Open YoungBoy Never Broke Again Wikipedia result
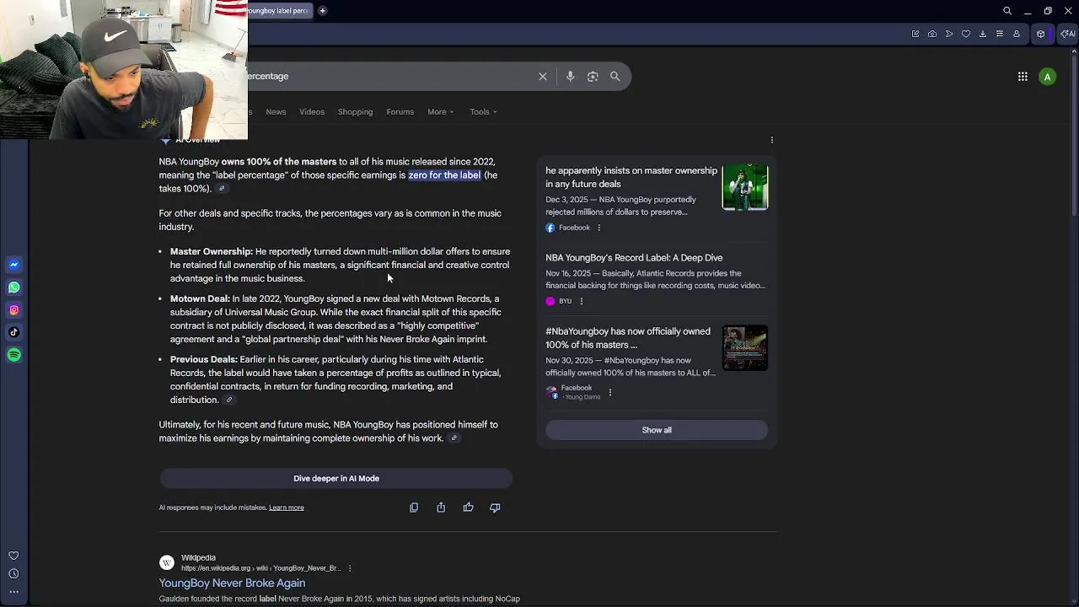 (x=232, y=583)
